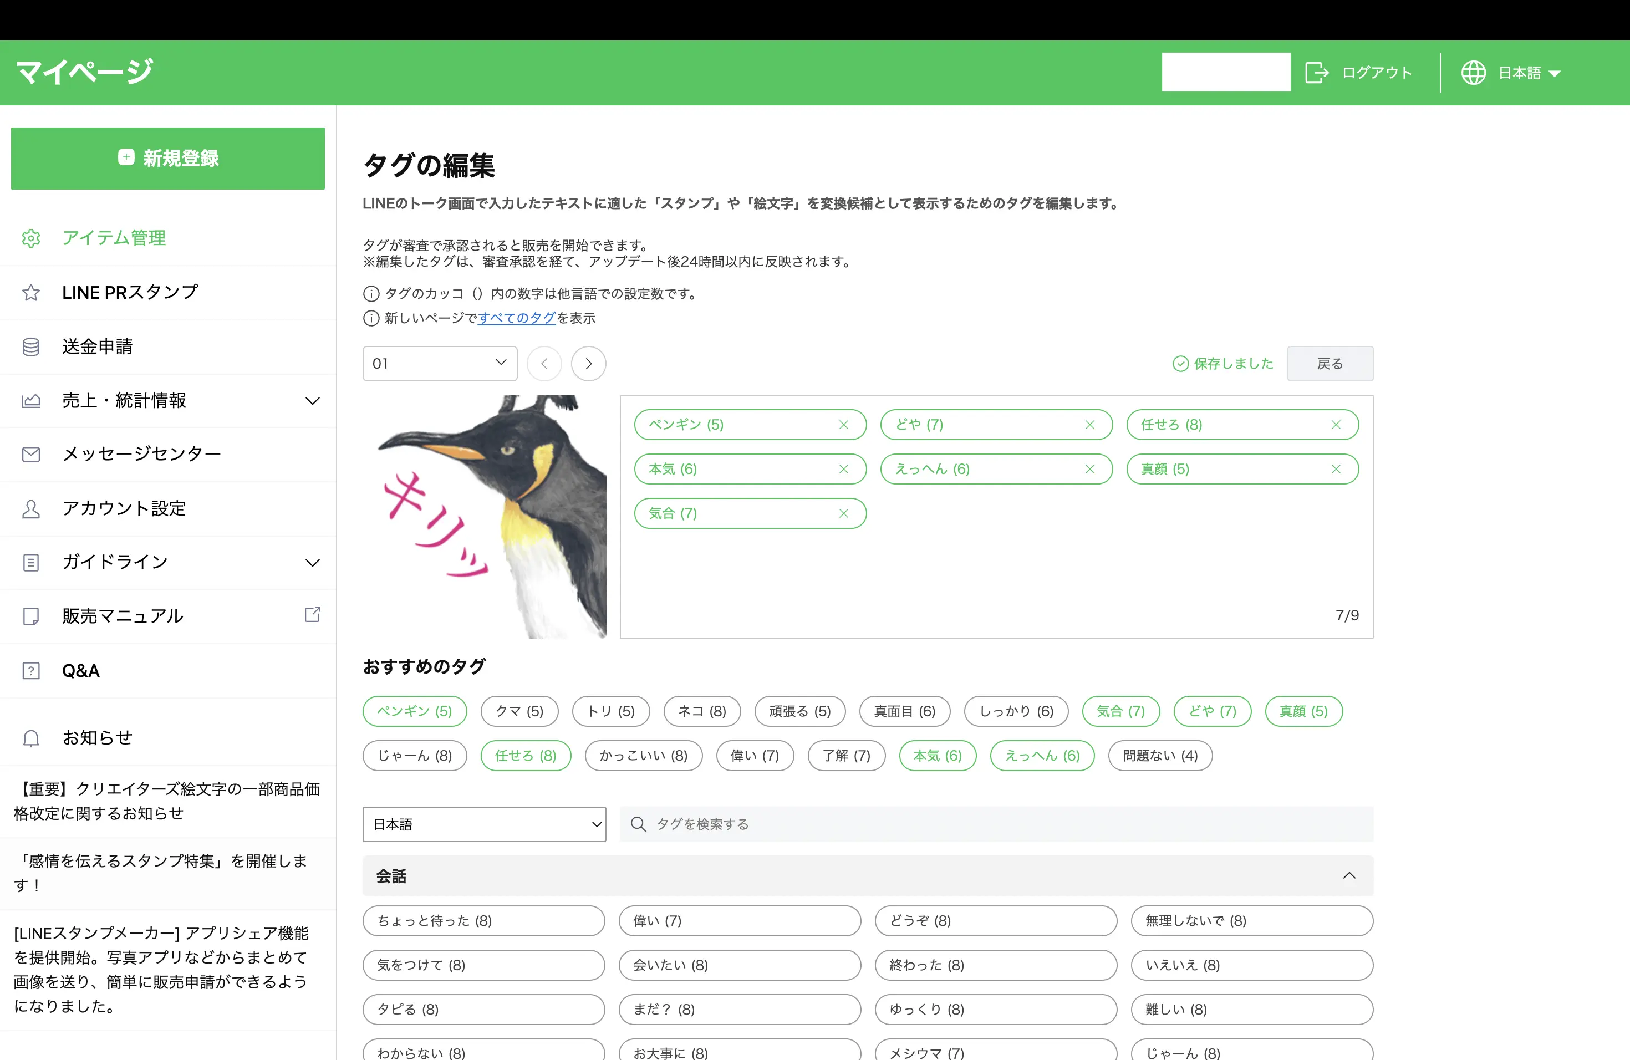
Task: Deselect recommended tag 気合 (7)
Action: tap(1121, 711)
